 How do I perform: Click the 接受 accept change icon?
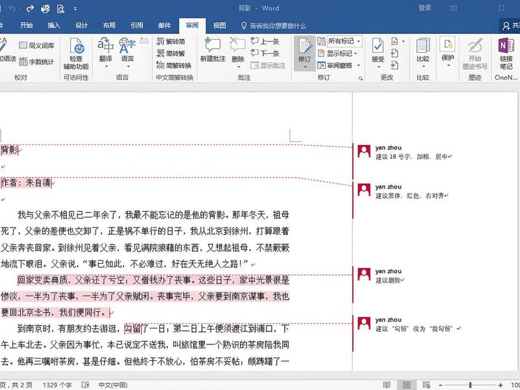pos(378,46)
